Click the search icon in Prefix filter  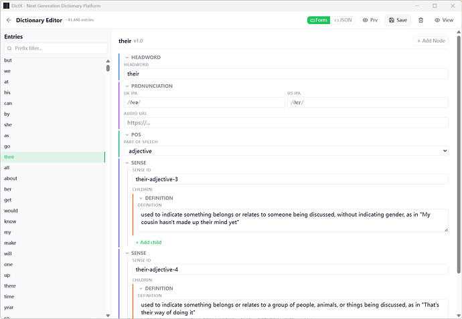point(9,48)
